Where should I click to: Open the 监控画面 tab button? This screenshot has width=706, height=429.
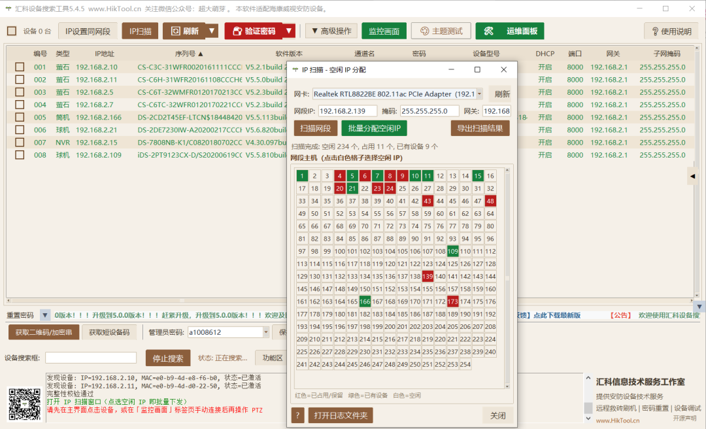[384, 31]
